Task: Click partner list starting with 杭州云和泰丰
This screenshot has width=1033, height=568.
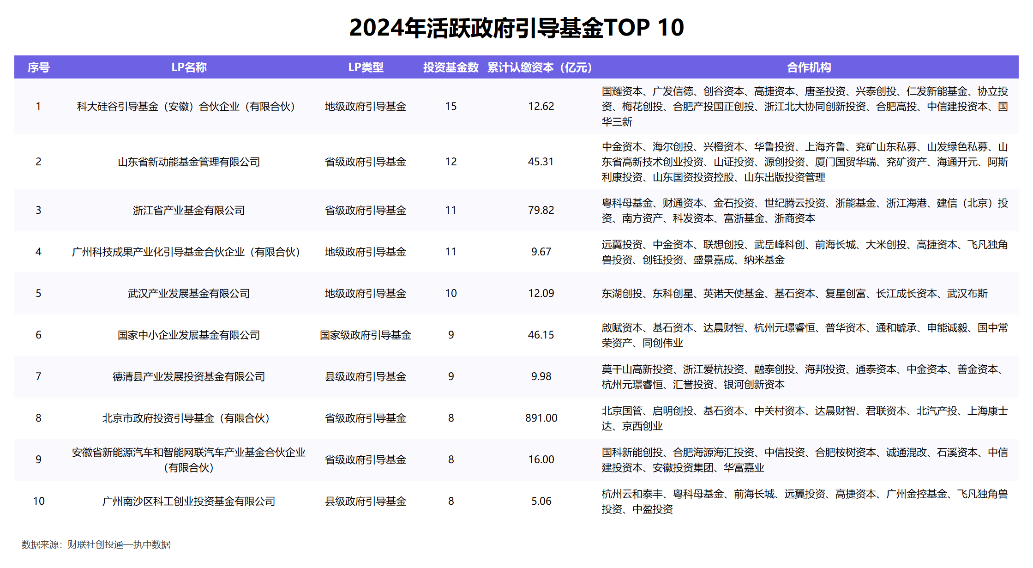Action: (x=805, y=502)
